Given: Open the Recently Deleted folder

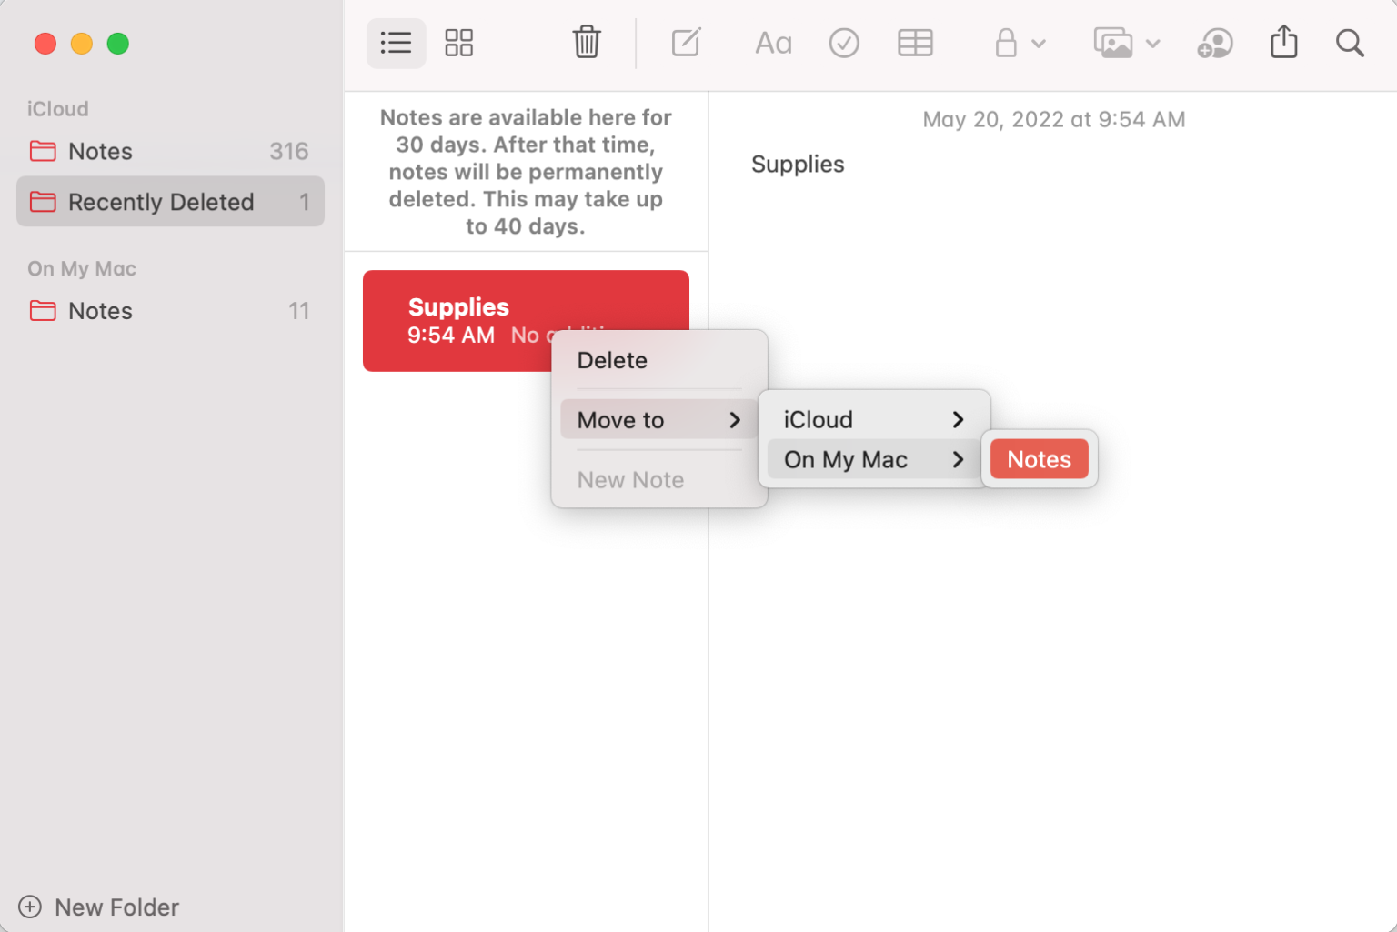Looking at the screenshot, I should (x=162, y=201).
